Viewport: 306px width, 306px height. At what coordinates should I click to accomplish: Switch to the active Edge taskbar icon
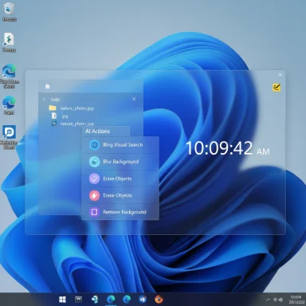tap(111, 300)
